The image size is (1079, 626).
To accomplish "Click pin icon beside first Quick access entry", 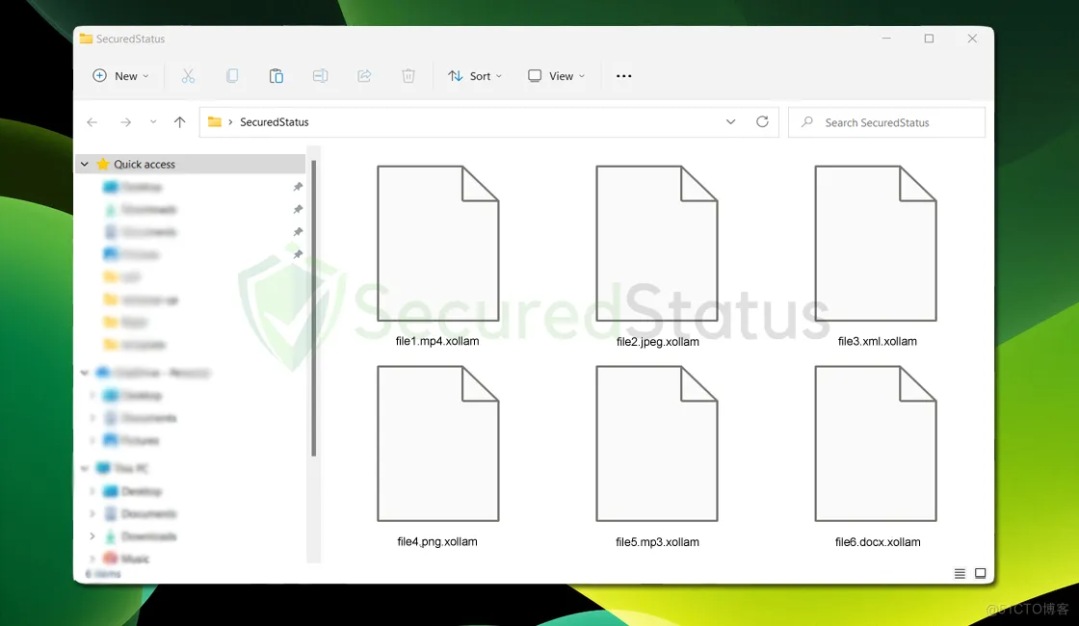I will 298,187.
